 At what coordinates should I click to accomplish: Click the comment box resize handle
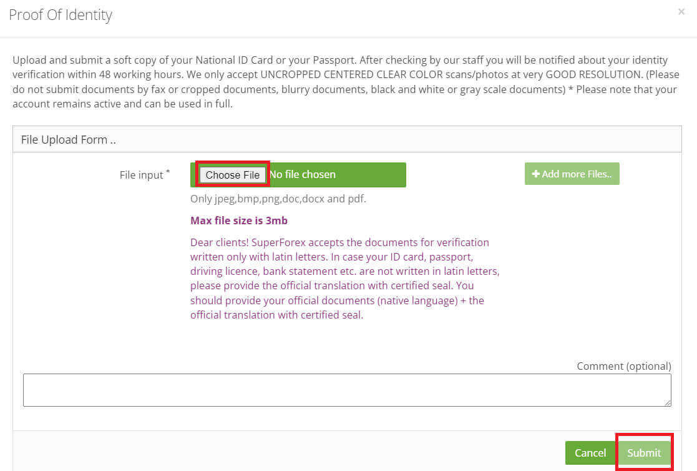coord(668,403)
